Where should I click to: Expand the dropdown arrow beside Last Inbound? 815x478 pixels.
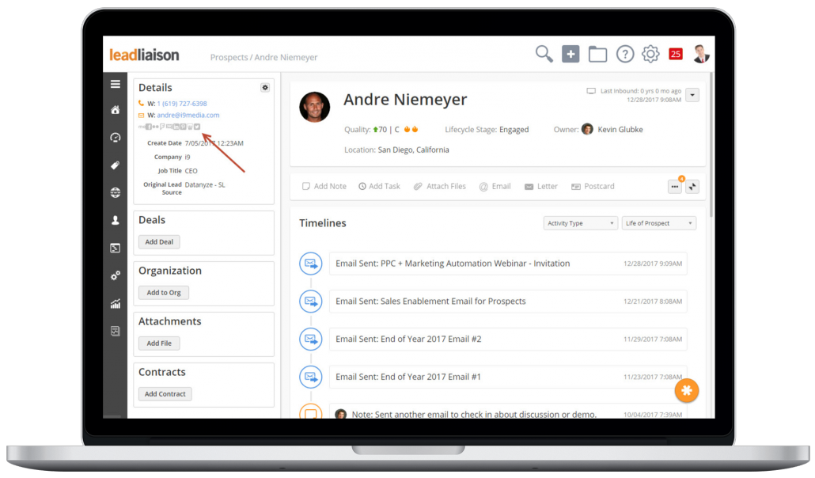coord(692,95)
